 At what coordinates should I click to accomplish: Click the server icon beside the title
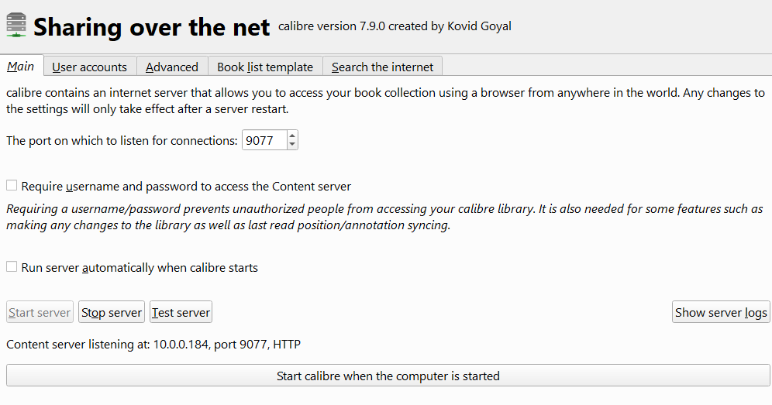pos(16,26)
